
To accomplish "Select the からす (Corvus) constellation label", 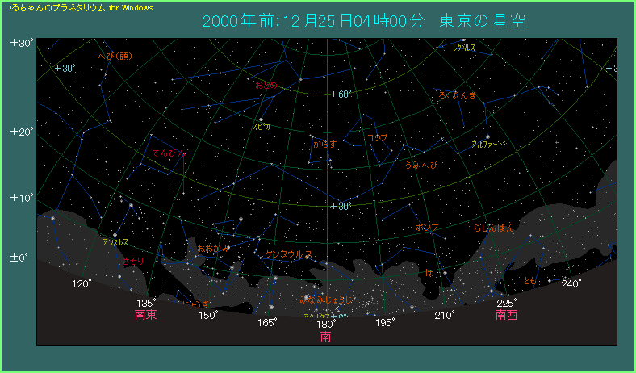I will point(324,145).
